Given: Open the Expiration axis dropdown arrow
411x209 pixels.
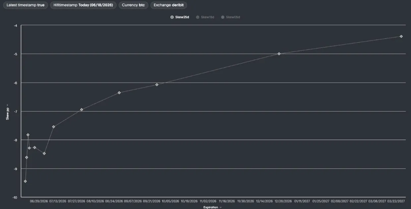Looking at the screenshot, I should coord(220,207).
